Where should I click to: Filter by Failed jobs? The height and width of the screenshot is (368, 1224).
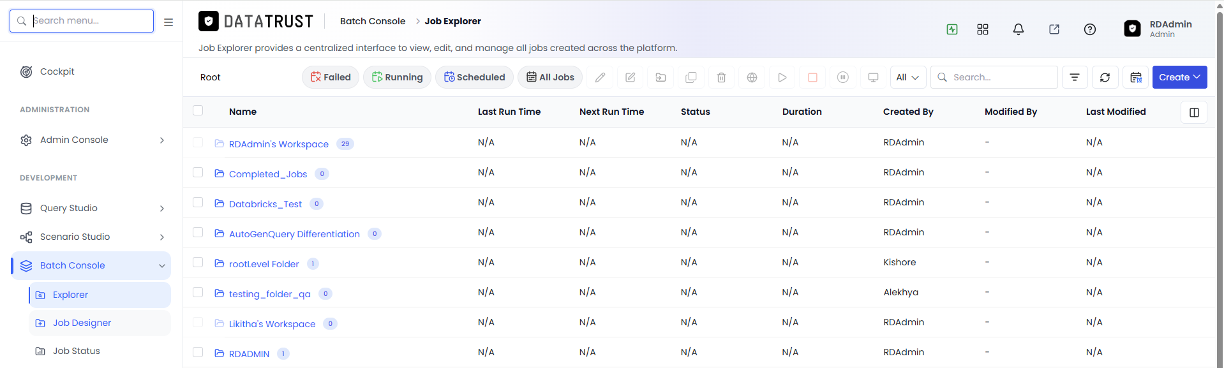[331, 77]
